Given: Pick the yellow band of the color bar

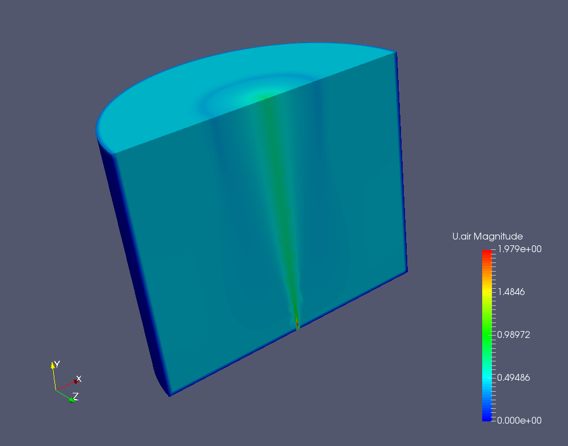Looking at the screenshot, I should 487,292.
